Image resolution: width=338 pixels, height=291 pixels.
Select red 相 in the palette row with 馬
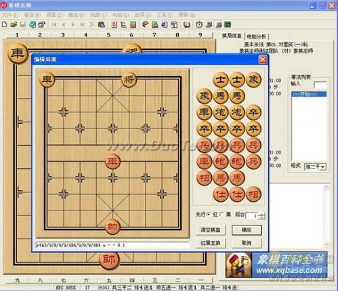pos(204,178)
